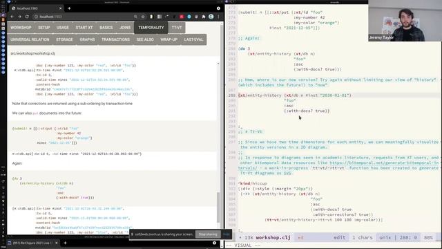Open a new browser tab
The height and width of the screenshot is (249, 442).
69,8
